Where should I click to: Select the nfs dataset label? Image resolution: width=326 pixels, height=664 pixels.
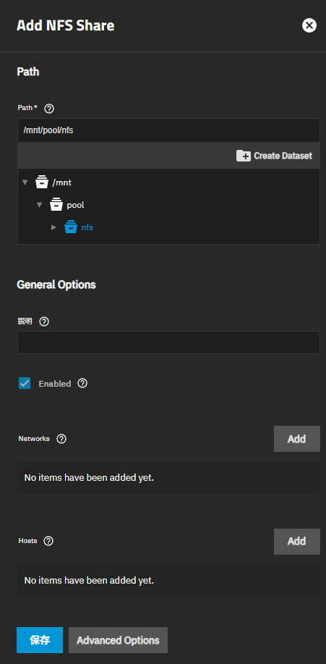pyautogui.click(x=87, y=227)
